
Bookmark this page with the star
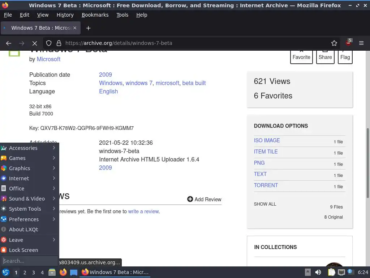point(334,43)
